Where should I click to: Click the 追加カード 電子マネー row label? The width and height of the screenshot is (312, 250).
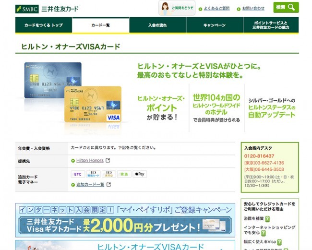pos(28,179)
